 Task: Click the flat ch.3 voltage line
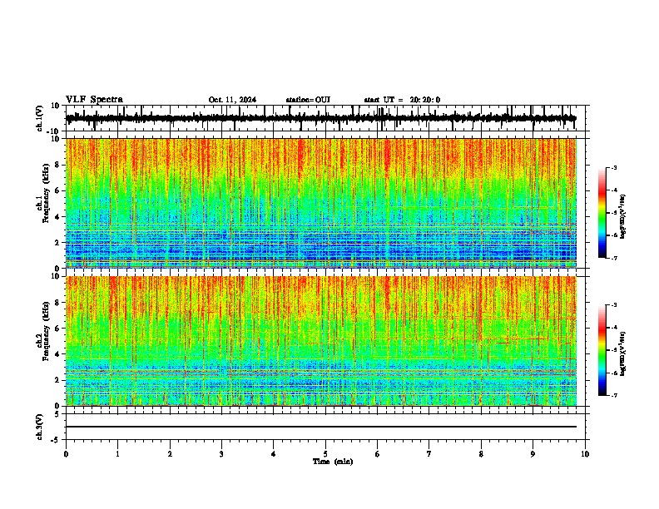point(321,427)
